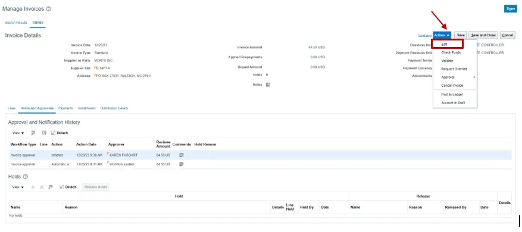Click the 64.50 invoice amount link
The width and height of the screenshot is (522, 232).
pos(312,47)
